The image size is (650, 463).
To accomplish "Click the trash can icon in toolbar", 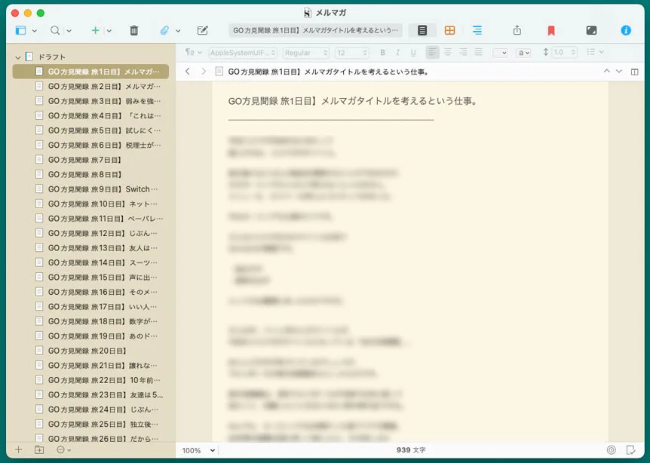I will pyautogui.click(x=134, y=30).
